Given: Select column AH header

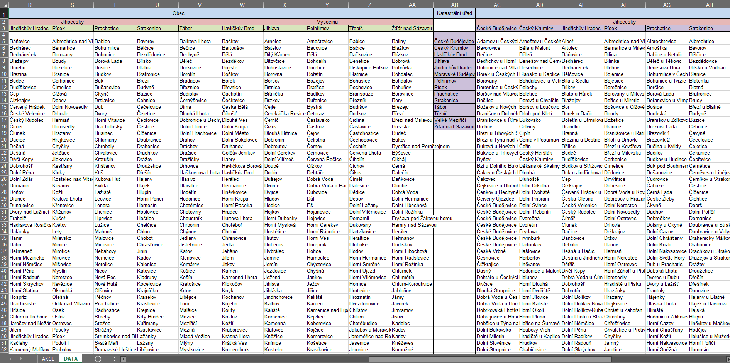Looking at the screenshot, I should tap(709, 5).
